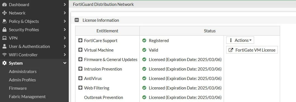
Task: Click the Status column header
Action: 210,31
